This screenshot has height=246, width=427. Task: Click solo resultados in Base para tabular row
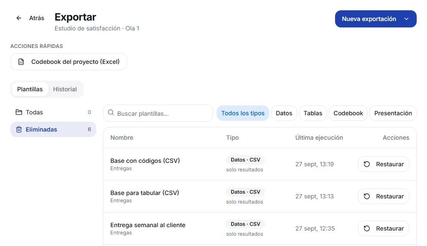[244, 202]
